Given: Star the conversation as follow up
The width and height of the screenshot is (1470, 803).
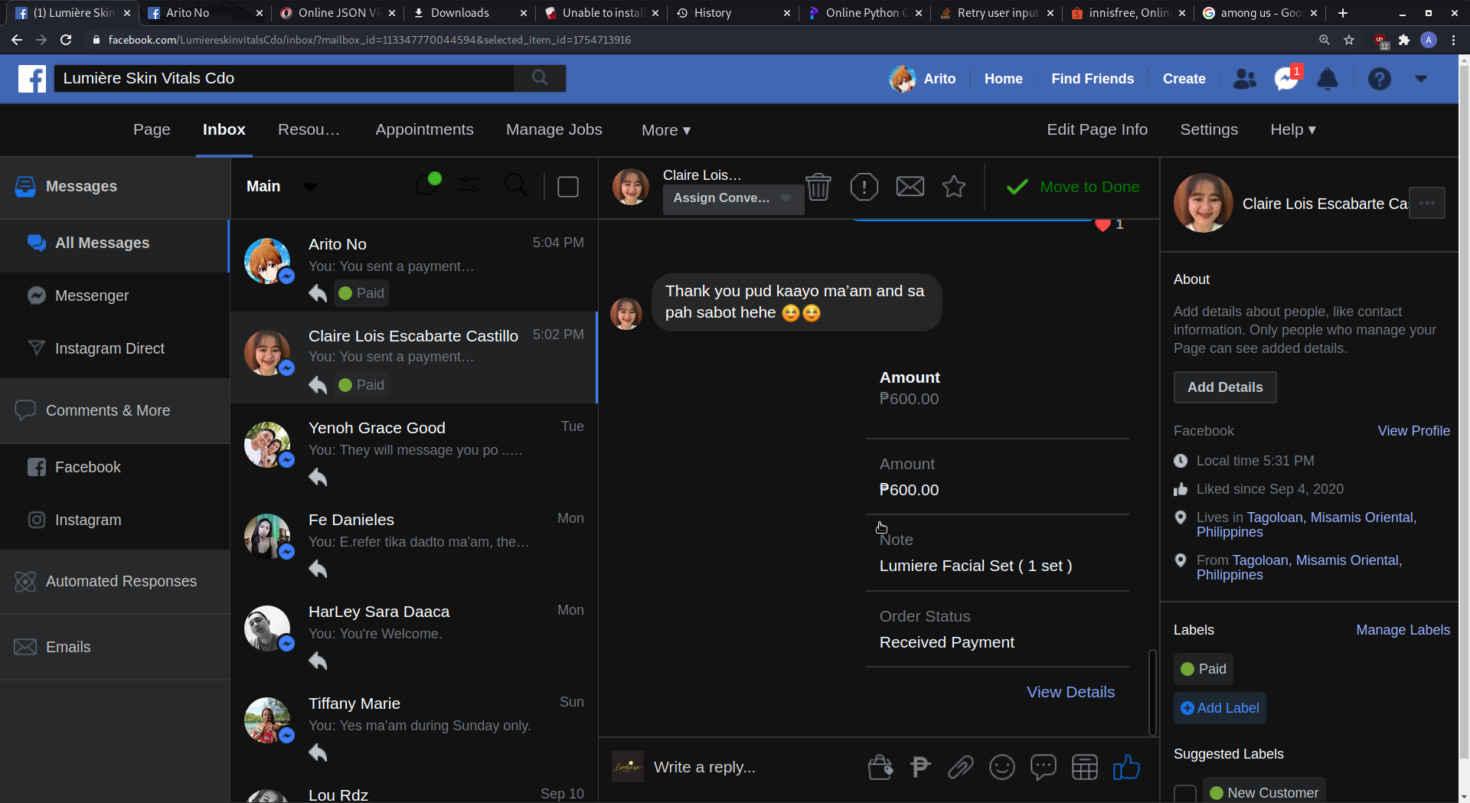Looking at the screenshot, I should (x=954, y=187).
